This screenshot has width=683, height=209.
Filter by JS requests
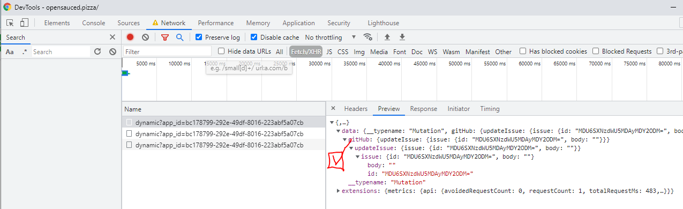(x=329, y=52)
